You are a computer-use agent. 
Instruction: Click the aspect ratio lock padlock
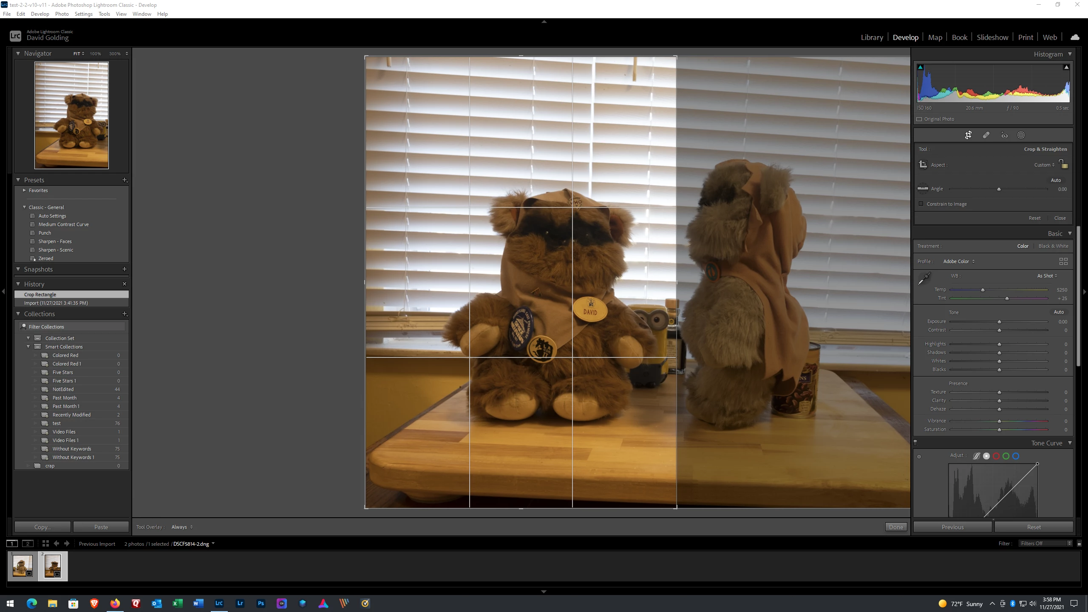point(1063,164)
